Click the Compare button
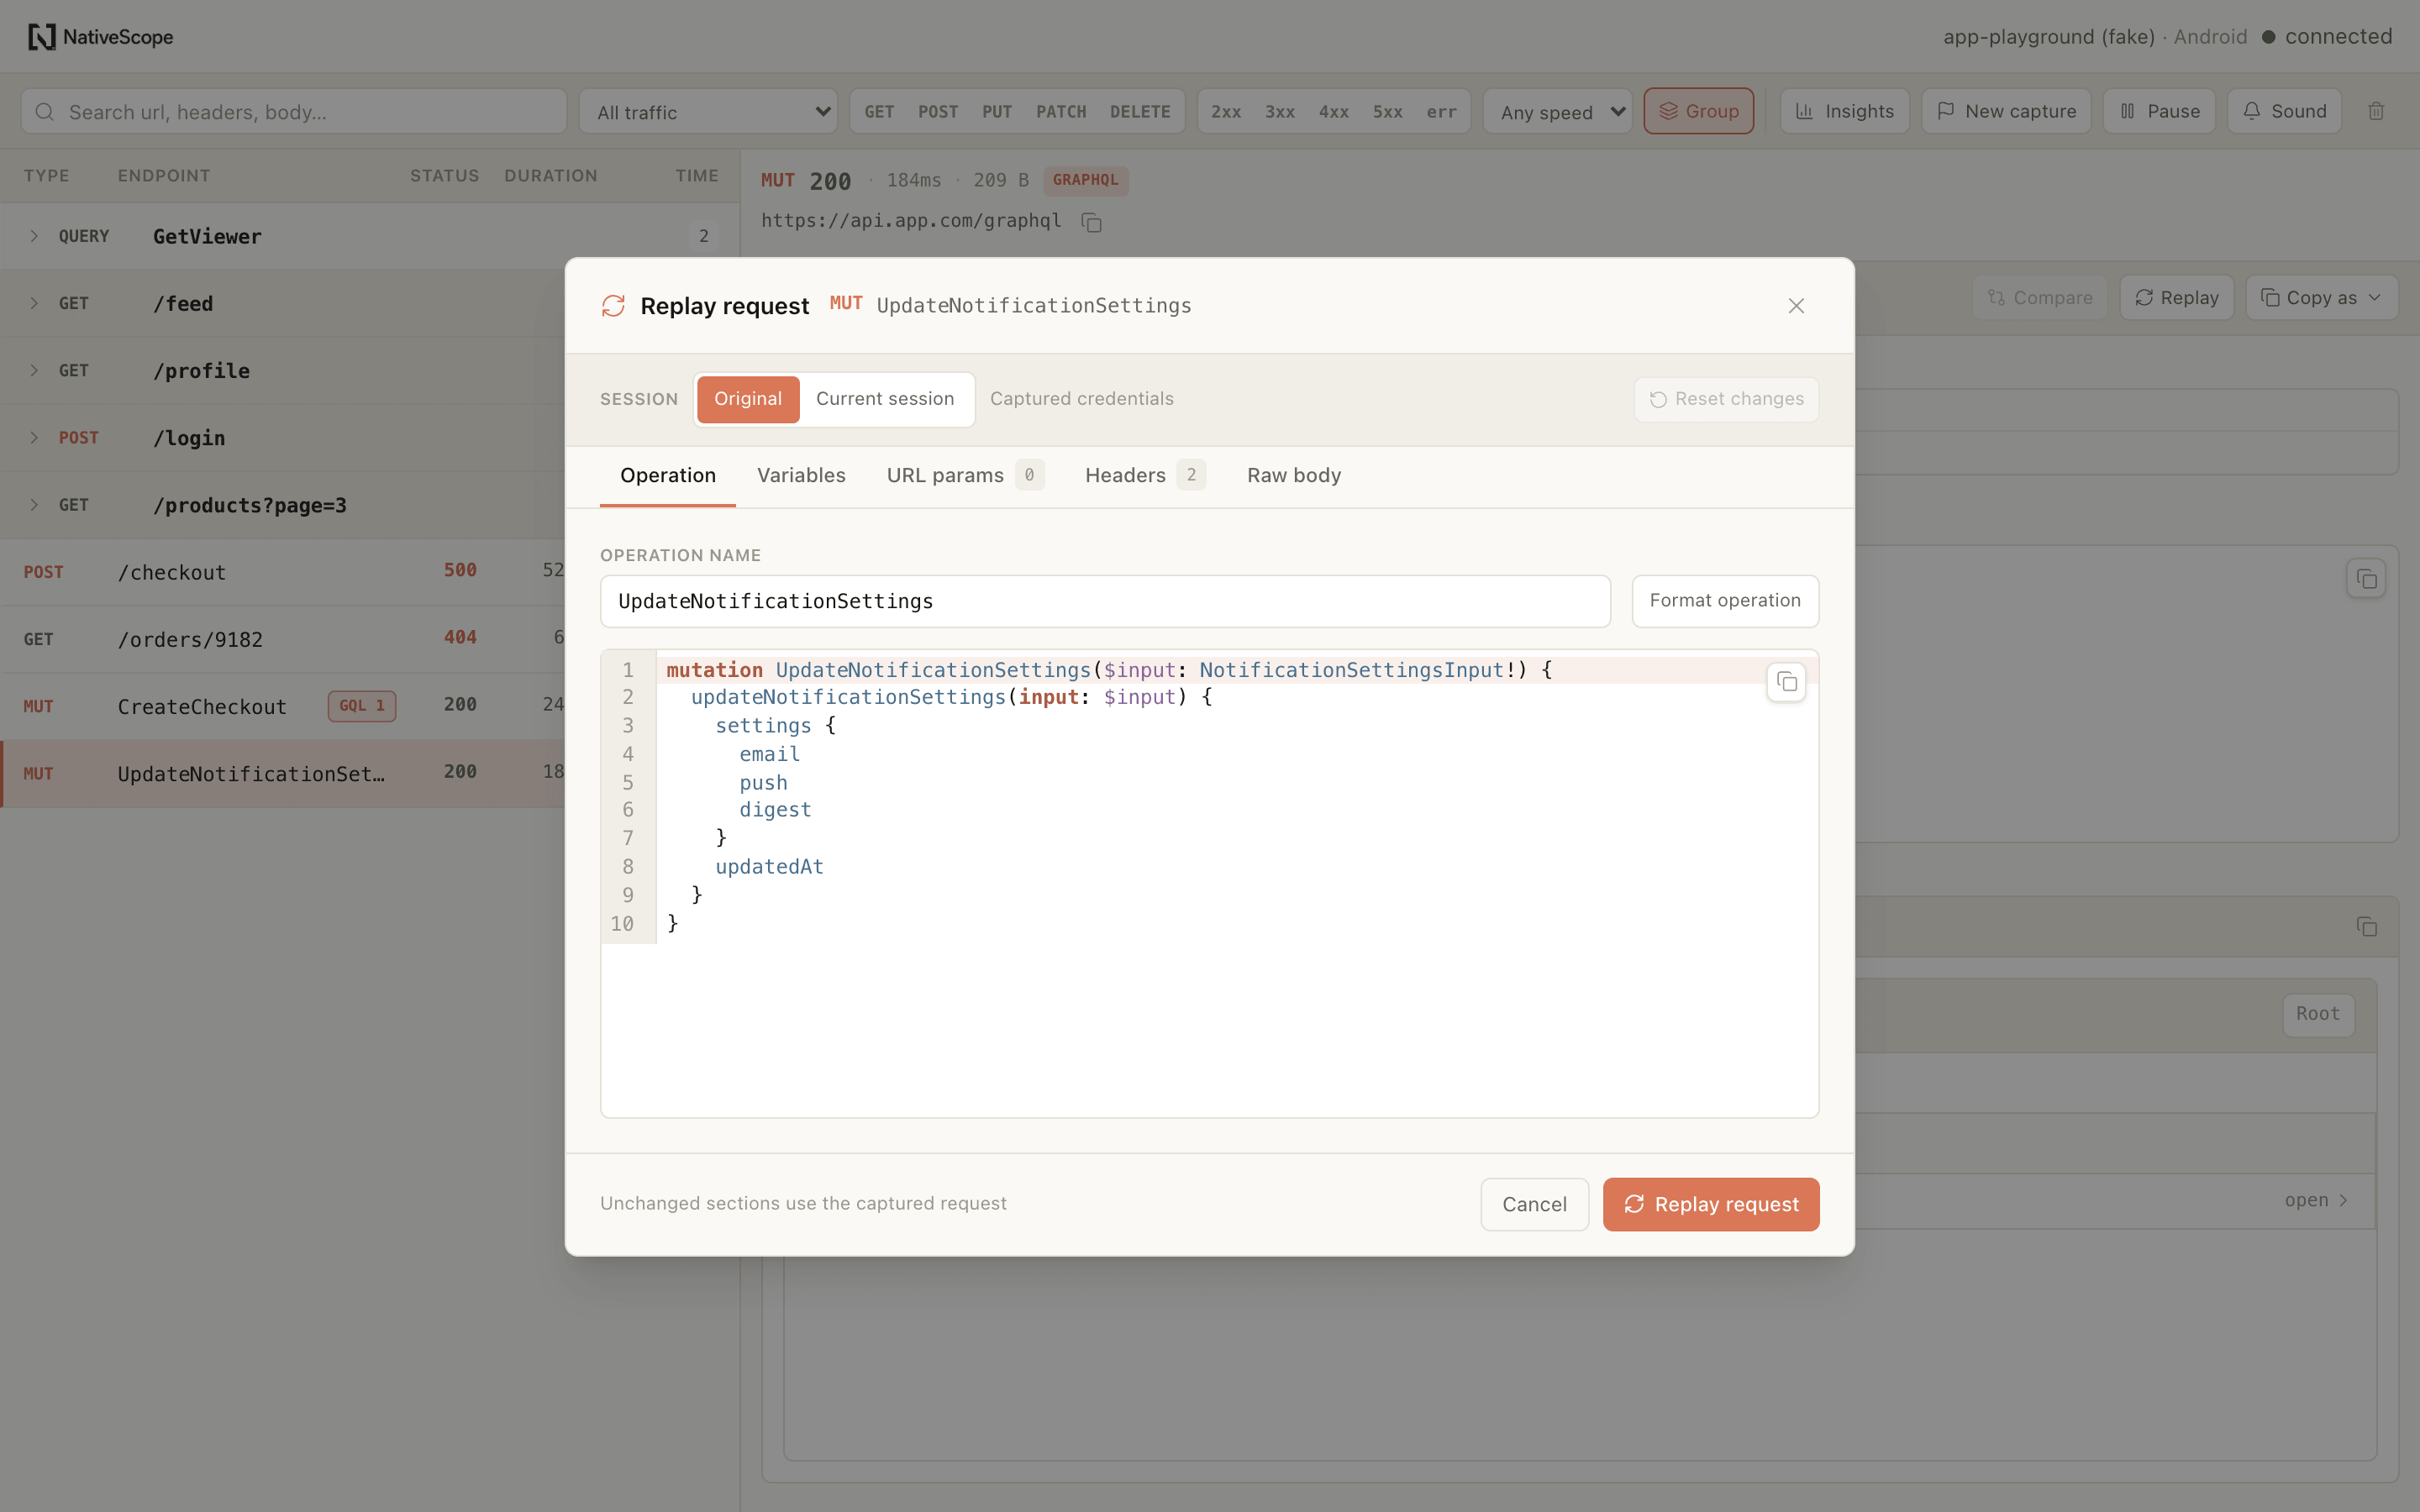 2039,298
